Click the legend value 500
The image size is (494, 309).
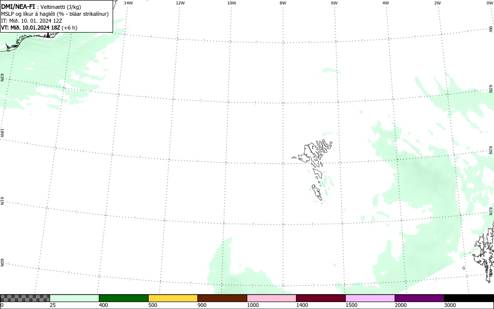point(153,305)
